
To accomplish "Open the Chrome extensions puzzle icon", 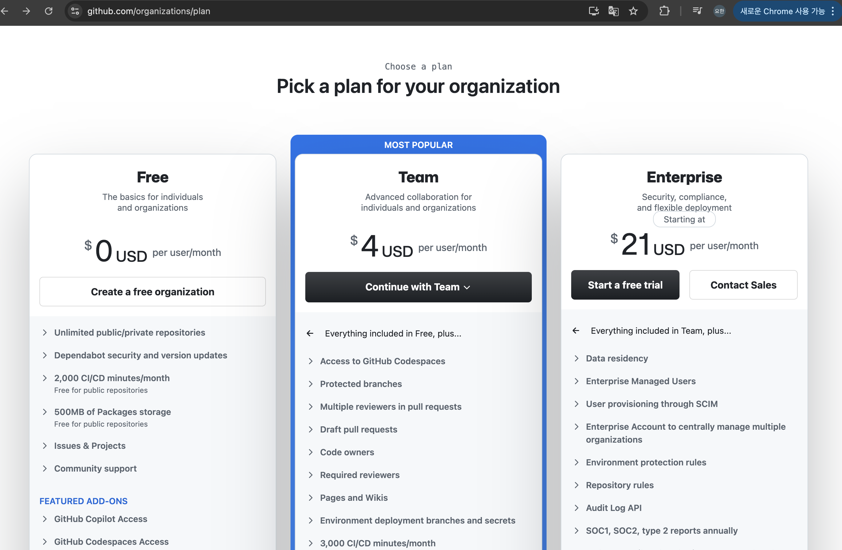I will (x=664, y=11).
